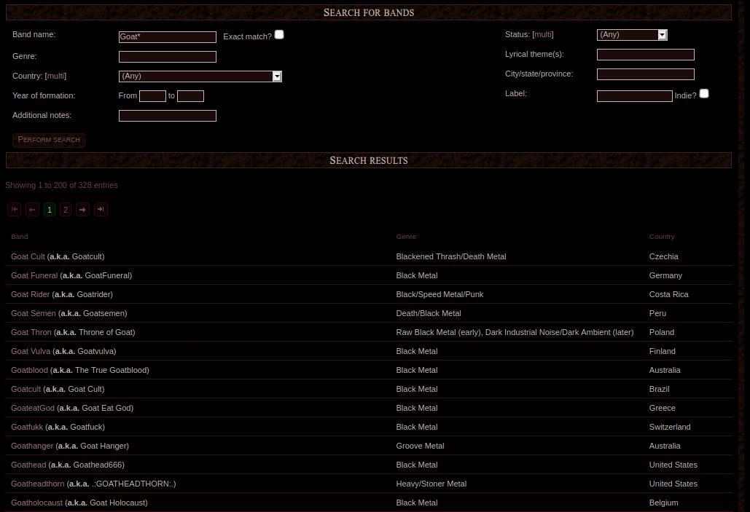Sort results by Country column header
The image size is (750, 512).
tap(662, 237)
